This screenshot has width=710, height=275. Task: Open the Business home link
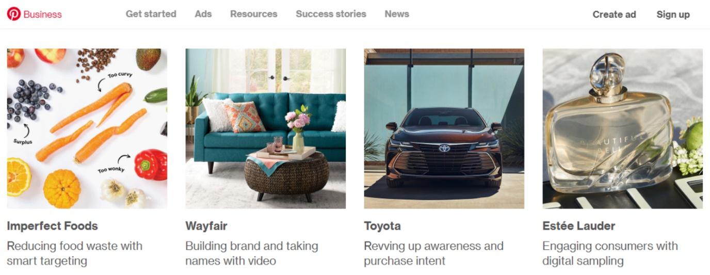click(42, 14)
